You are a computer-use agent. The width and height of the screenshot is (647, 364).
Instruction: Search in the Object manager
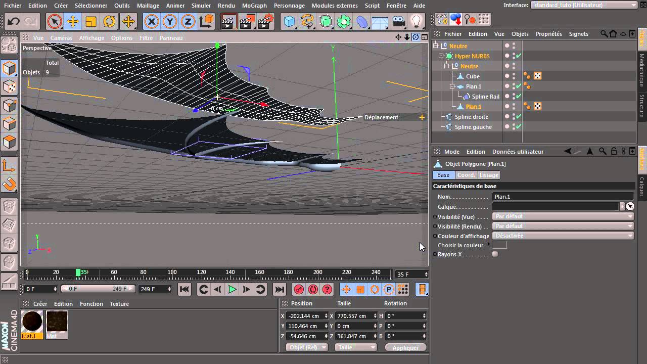pos(604,34)
